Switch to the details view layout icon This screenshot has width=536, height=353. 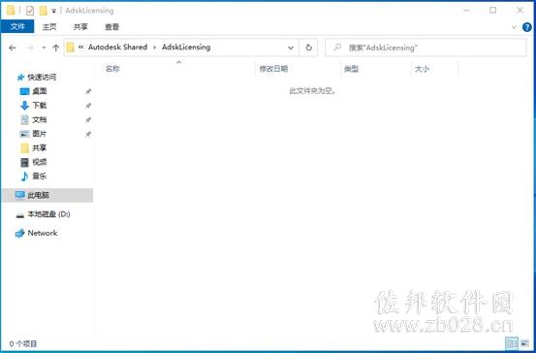pos(512,343)
